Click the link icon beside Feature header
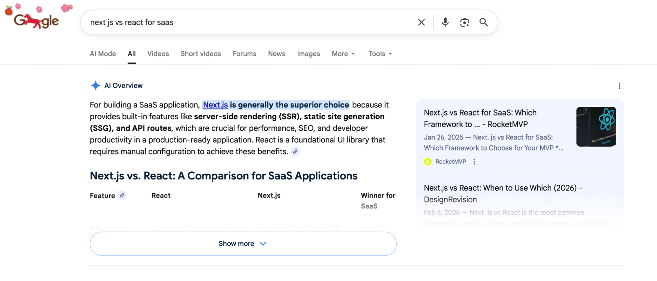Viewport: 657px width, 281px height. coord(122,195)
